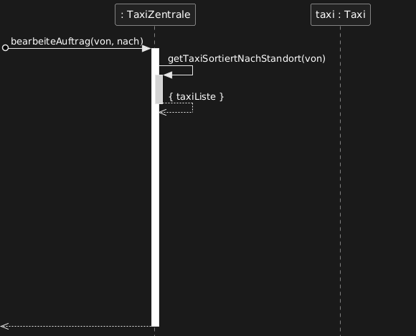Click the solid line of the bearbeiteAuftrag arrow
This screenshot has width=416, height=336.
click(x=75, y=48)
